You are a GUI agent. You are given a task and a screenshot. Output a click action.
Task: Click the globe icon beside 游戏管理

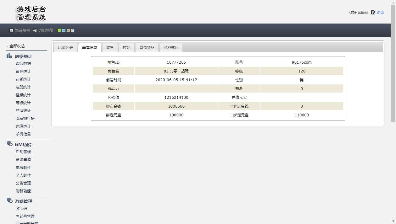9,200
